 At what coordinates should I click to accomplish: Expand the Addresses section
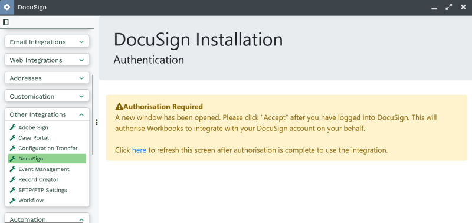click(x=47, y=78)
